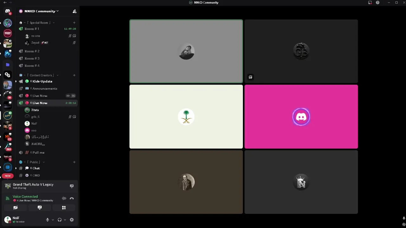This screenshot has width=406, height=228.
Task: Open the server with the 749 badge
Action: click(8, 146)
